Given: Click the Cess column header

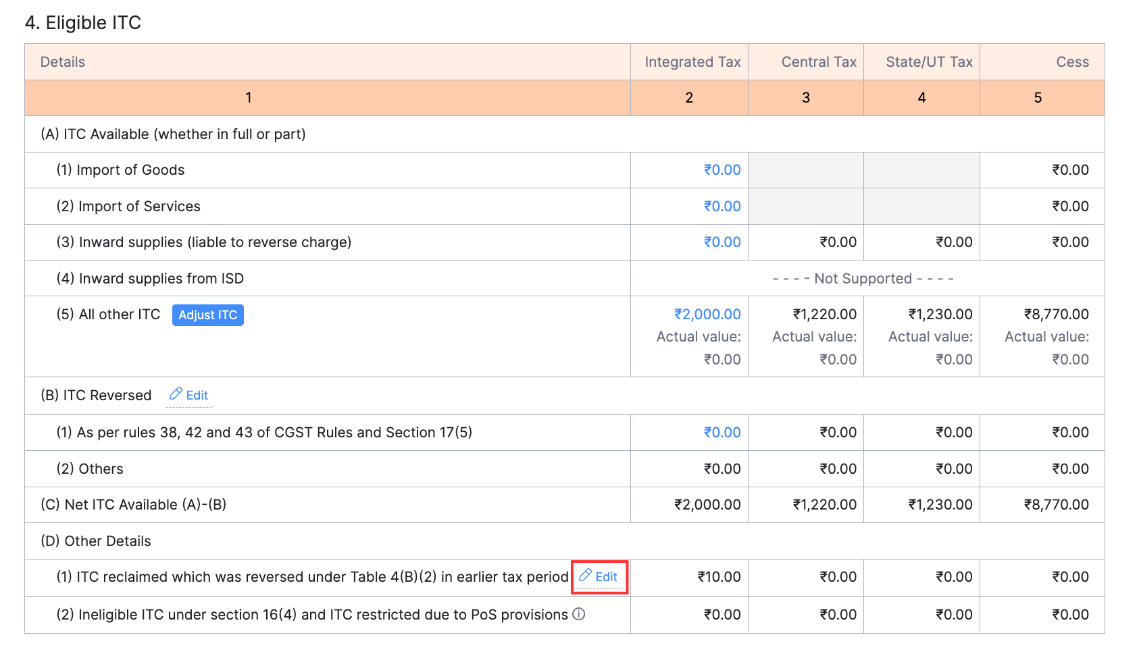Looking at the screenshot, I should (1072, 62).
